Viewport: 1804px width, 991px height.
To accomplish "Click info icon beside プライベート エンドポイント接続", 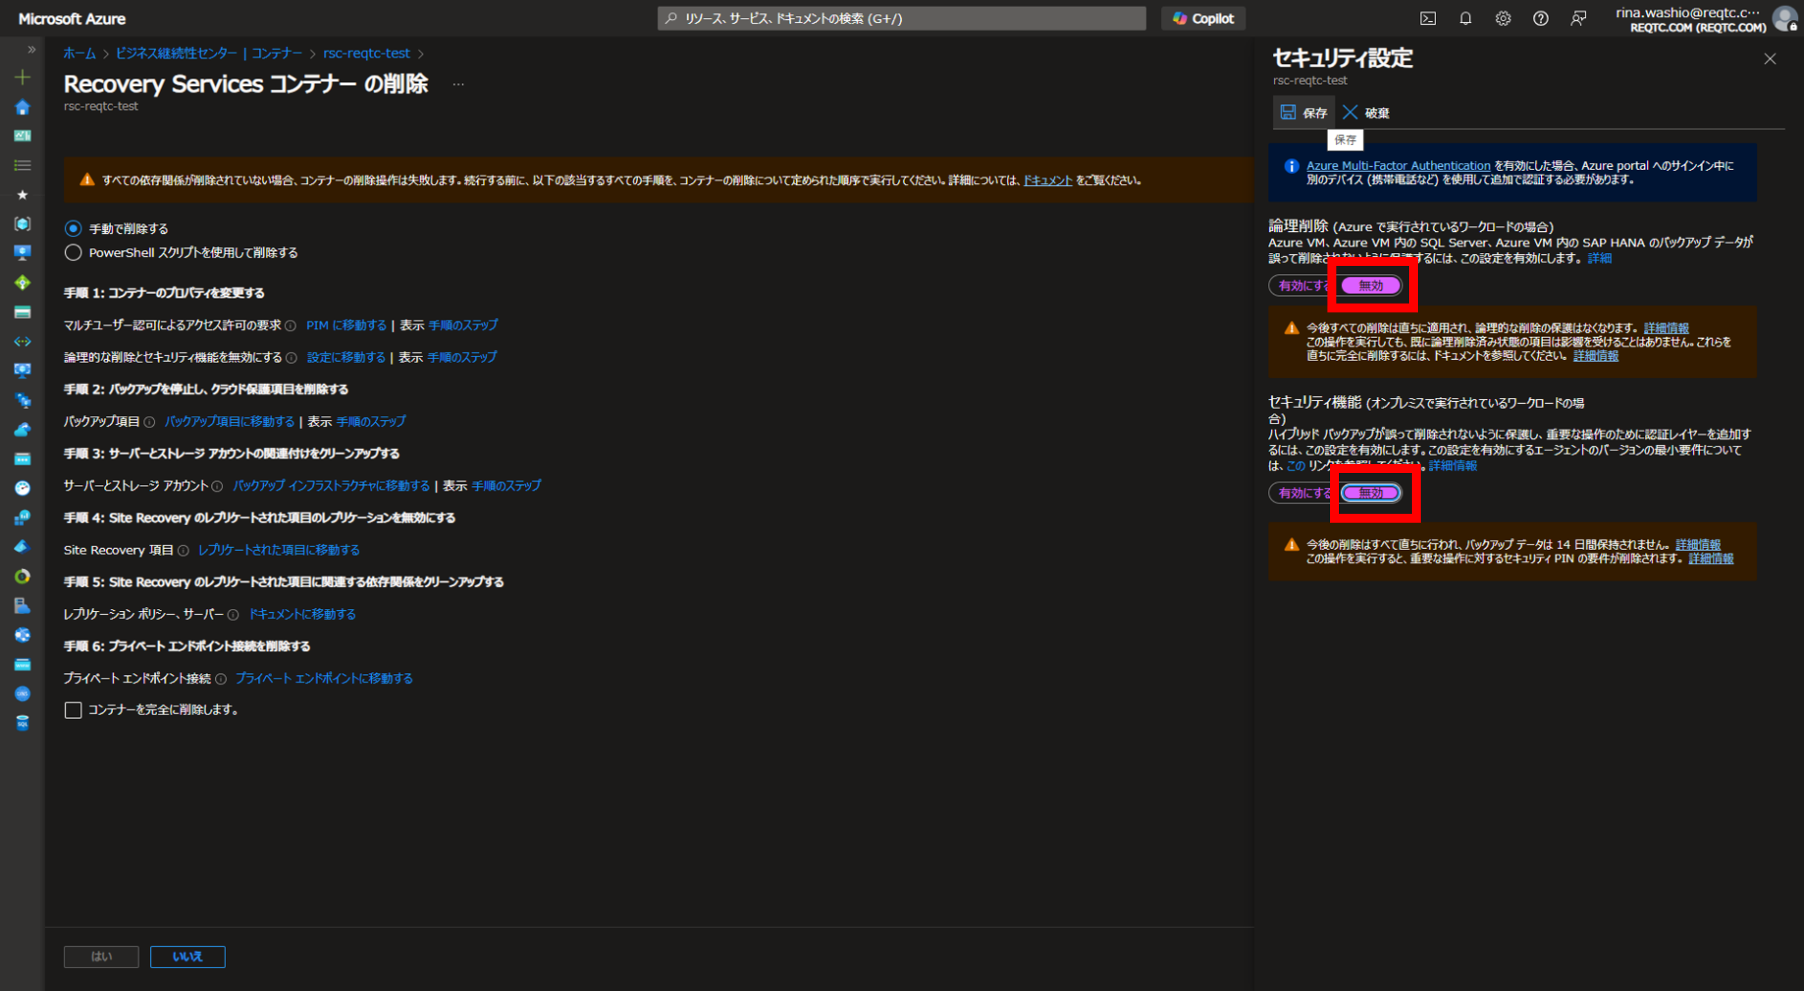I will pyautogui.click(x=220, y=679).
